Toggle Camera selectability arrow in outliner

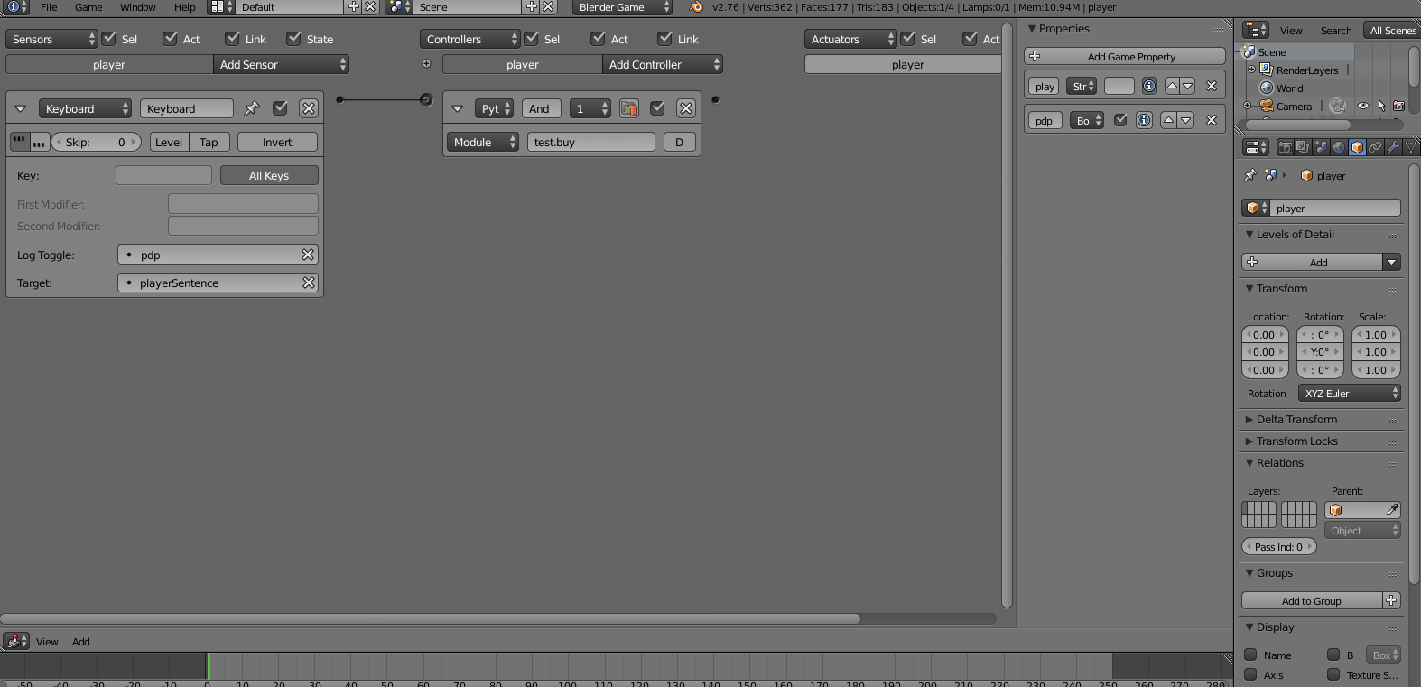[x=1381, y=106]
